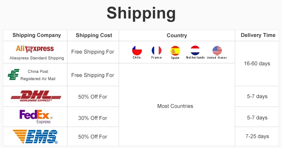Select the Spain flag icon
Screen dimensions: 282x148
coord(175,51)
